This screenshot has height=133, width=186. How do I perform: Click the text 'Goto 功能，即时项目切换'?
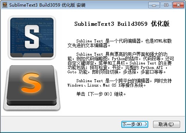pyautogui.click(x=93, y=72)
